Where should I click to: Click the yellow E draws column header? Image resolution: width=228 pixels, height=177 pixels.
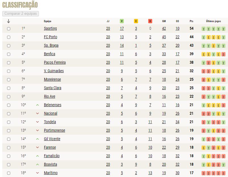(x=136, y=21)
